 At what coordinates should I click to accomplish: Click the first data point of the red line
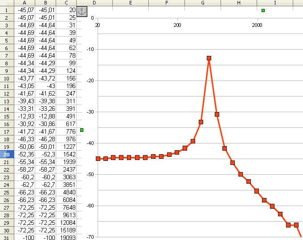(98, 159)
